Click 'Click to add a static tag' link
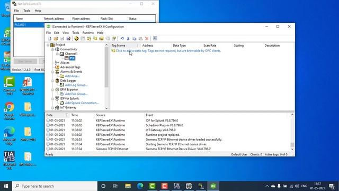The image size is (339, 191). (168, 51)
